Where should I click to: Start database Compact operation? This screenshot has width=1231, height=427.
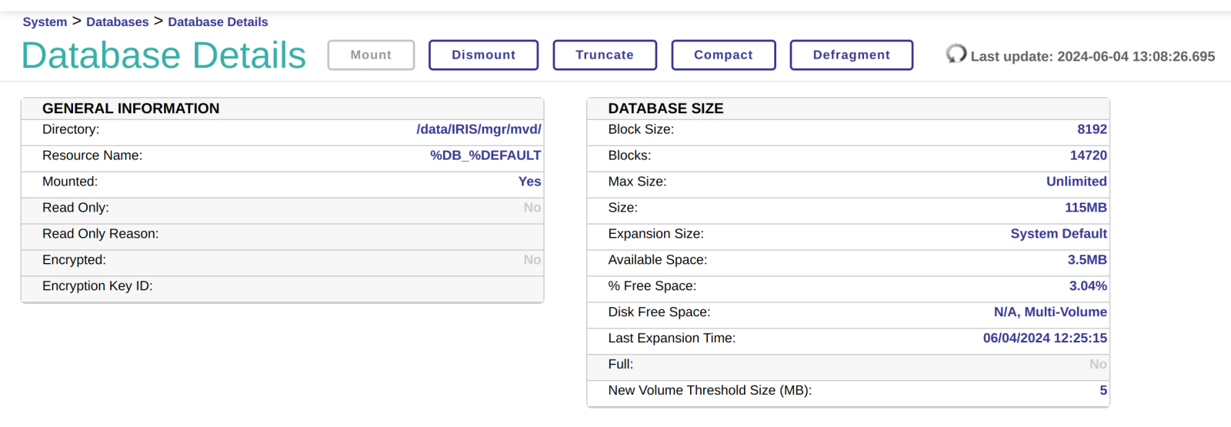[723, 55]
